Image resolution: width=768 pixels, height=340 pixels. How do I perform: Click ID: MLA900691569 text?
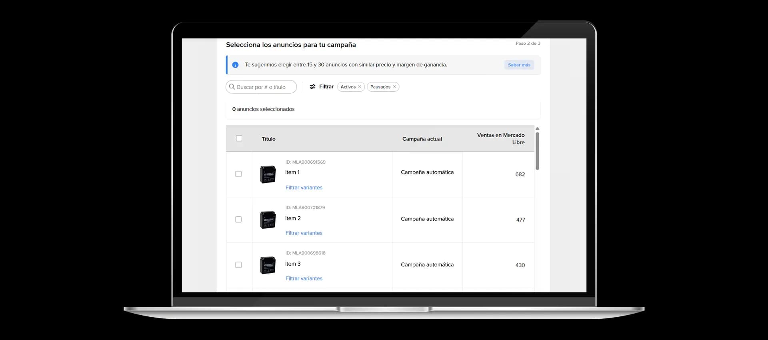tap(305, 162)
